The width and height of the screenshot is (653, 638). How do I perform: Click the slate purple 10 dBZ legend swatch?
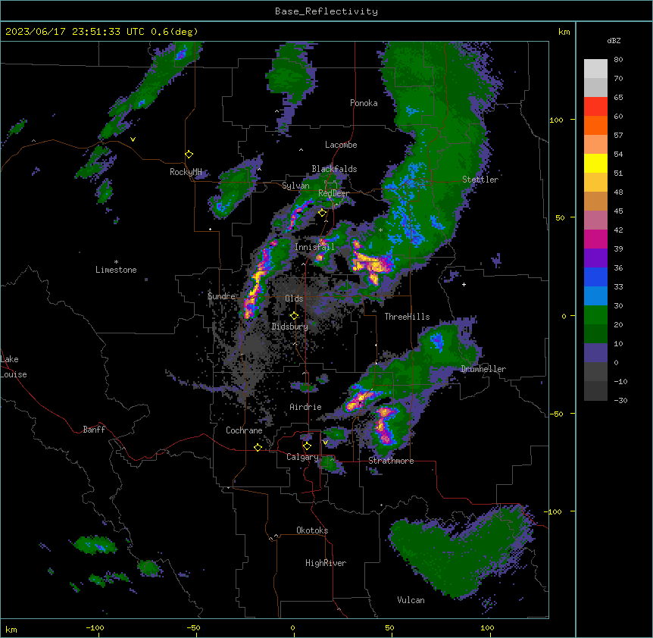(595, 353)
